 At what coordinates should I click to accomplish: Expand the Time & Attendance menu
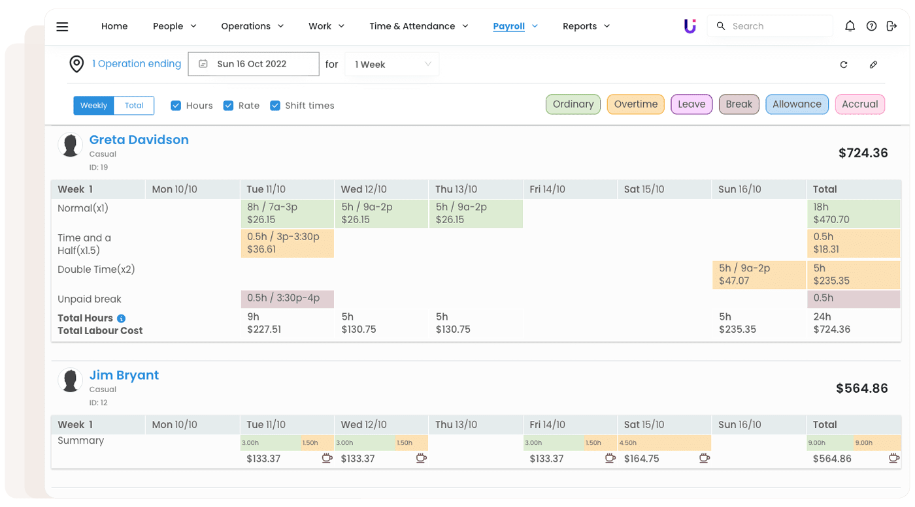point(418,26)
